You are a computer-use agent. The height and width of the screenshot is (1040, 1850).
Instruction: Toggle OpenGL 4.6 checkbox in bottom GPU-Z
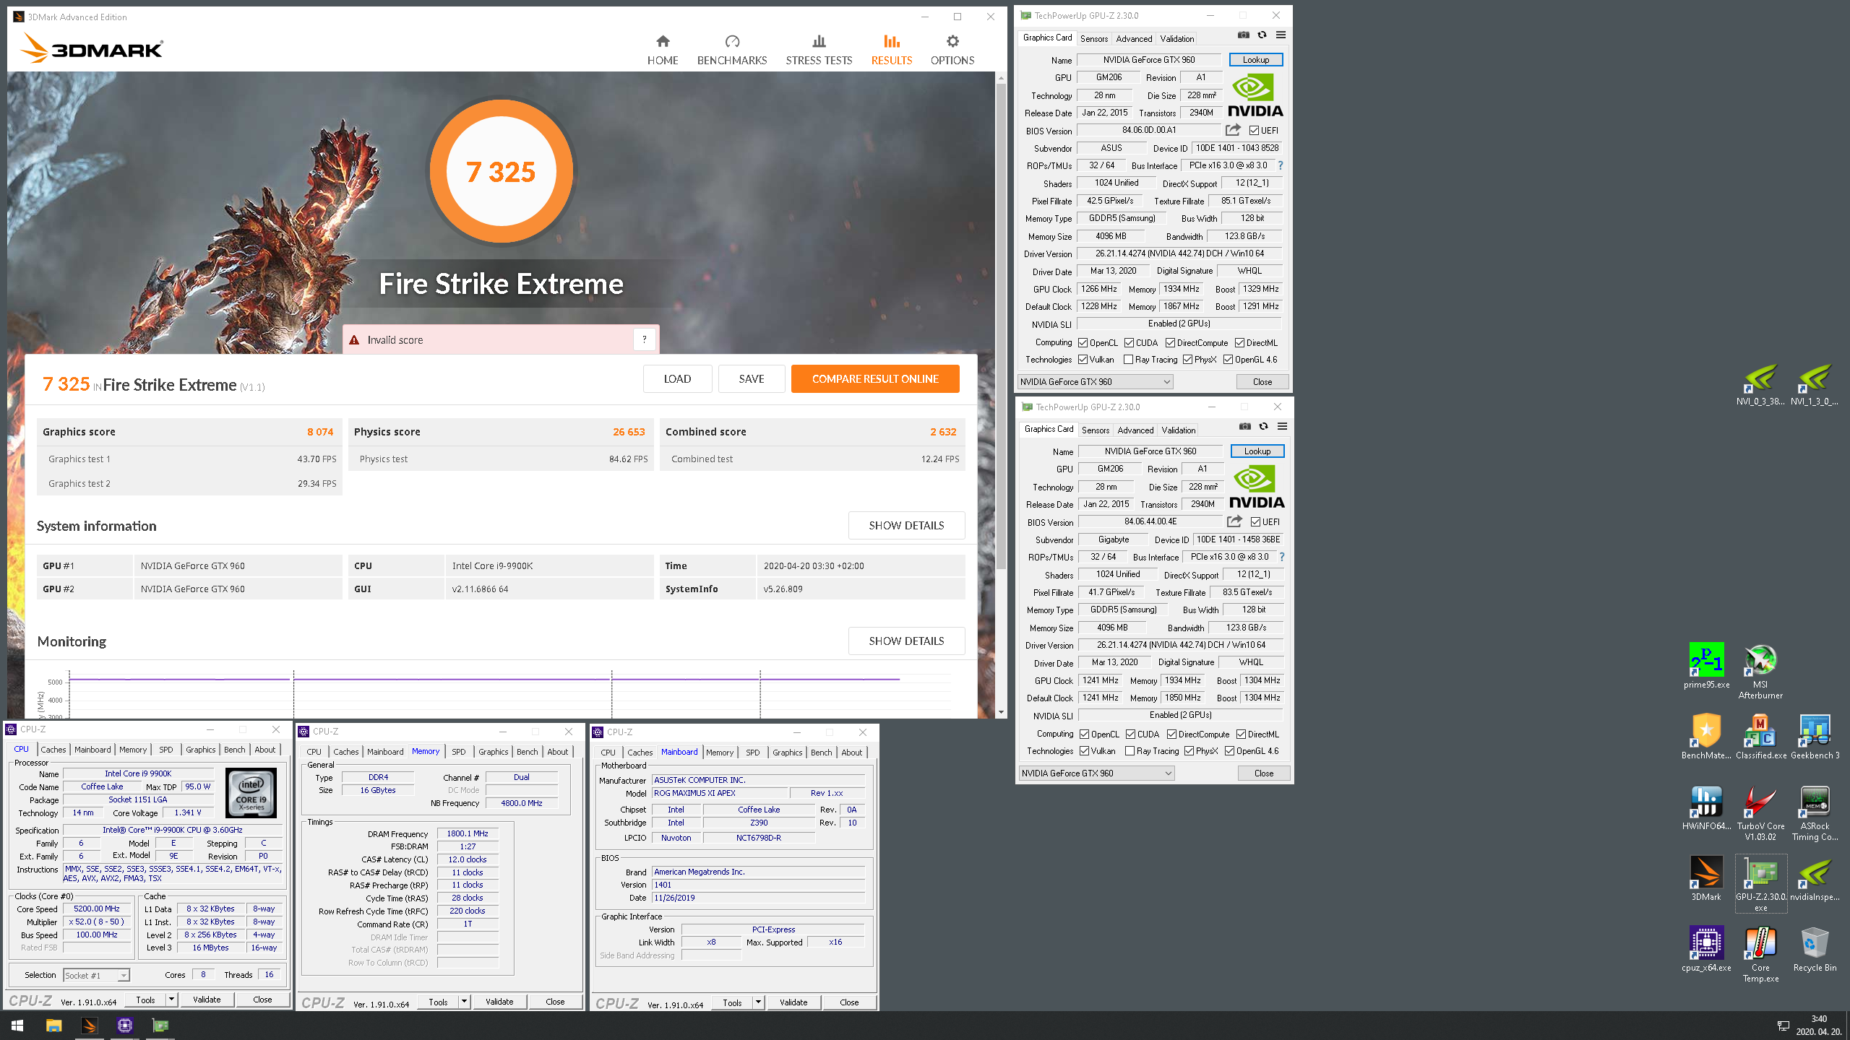pos(1229,751)
